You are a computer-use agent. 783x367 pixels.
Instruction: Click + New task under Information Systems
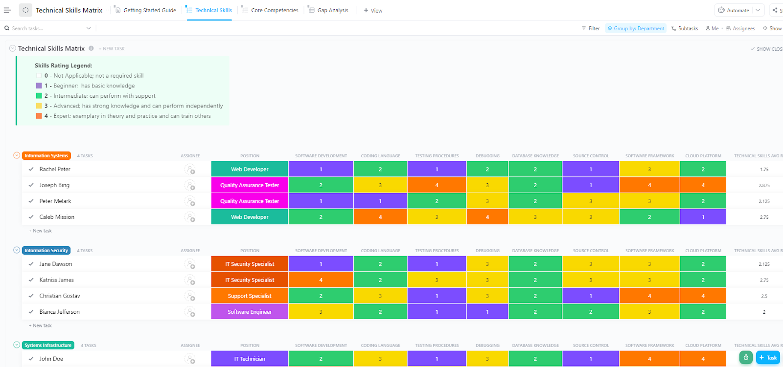[40, 231]
